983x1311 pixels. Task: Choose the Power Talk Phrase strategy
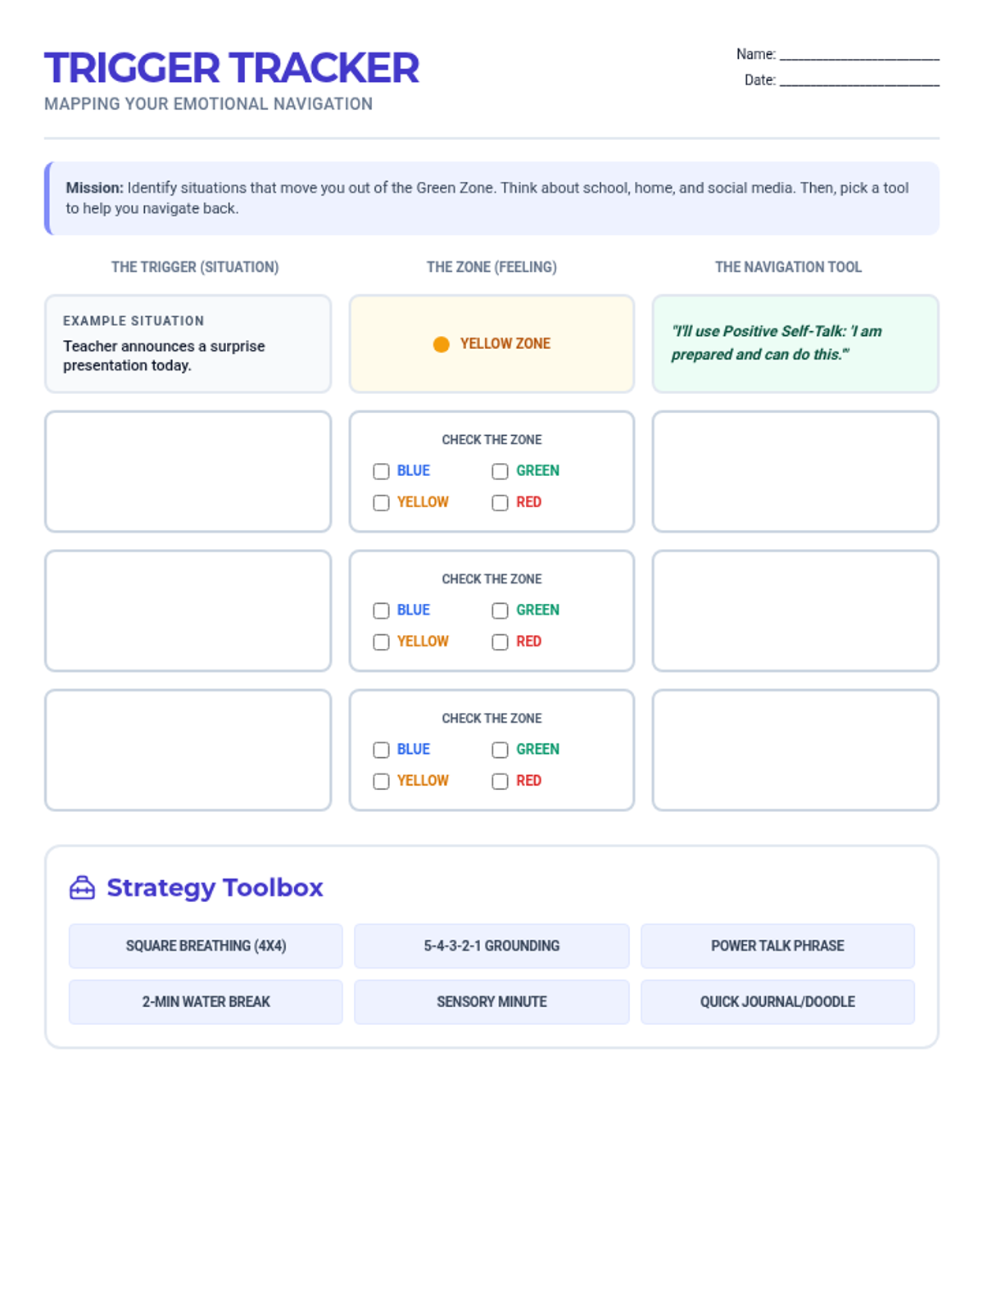pyautogui.click(x=777, y=946)
